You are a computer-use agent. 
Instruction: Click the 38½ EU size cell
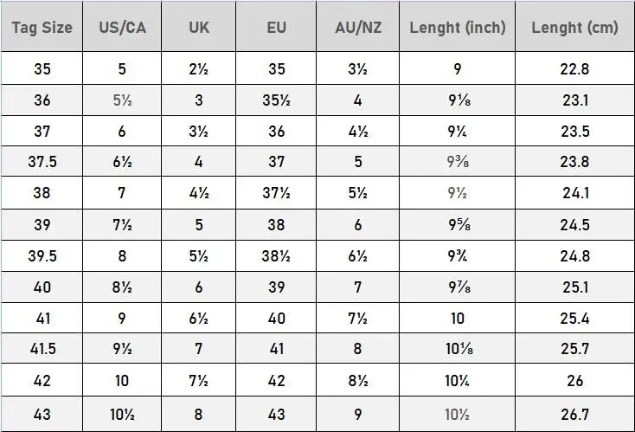pos(277,256)
